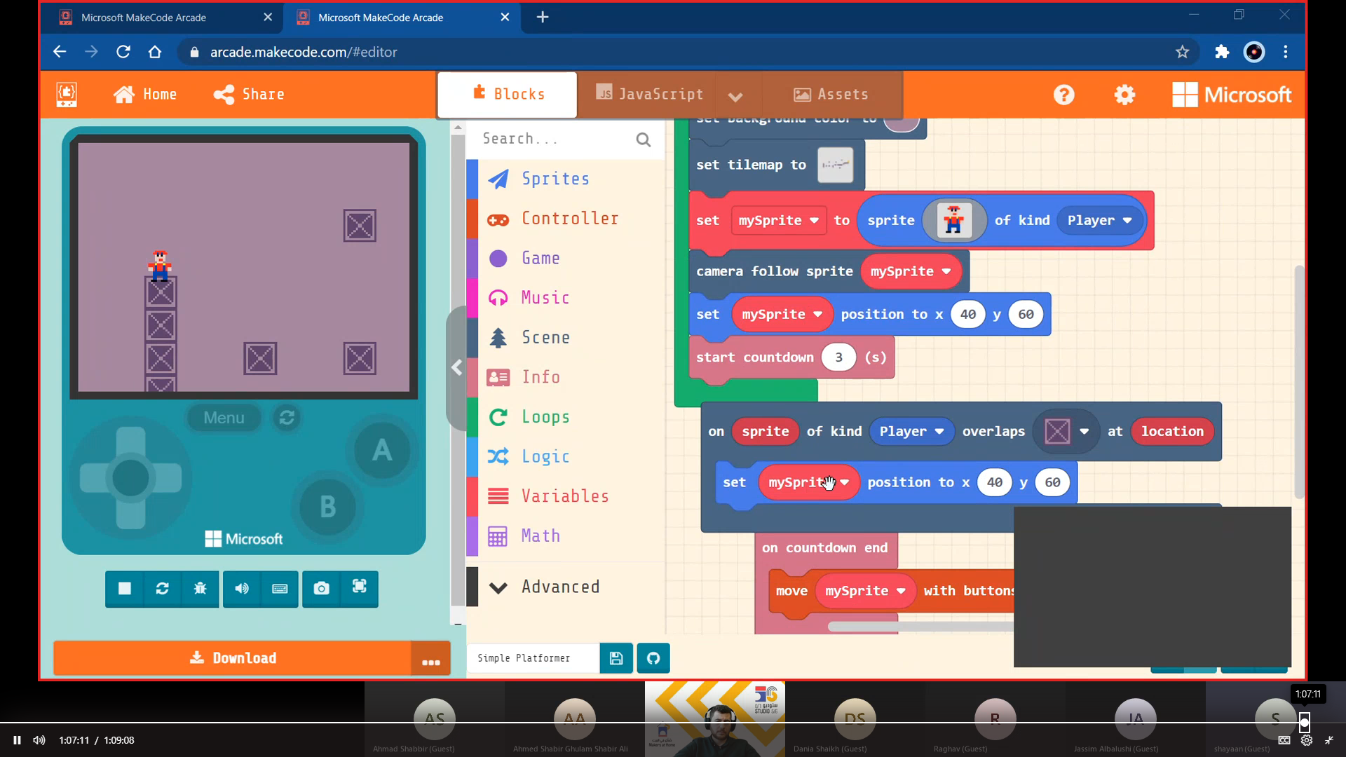Save the project with the floppy disk icon
The image size is (1346, 757).
coord(616,658)
